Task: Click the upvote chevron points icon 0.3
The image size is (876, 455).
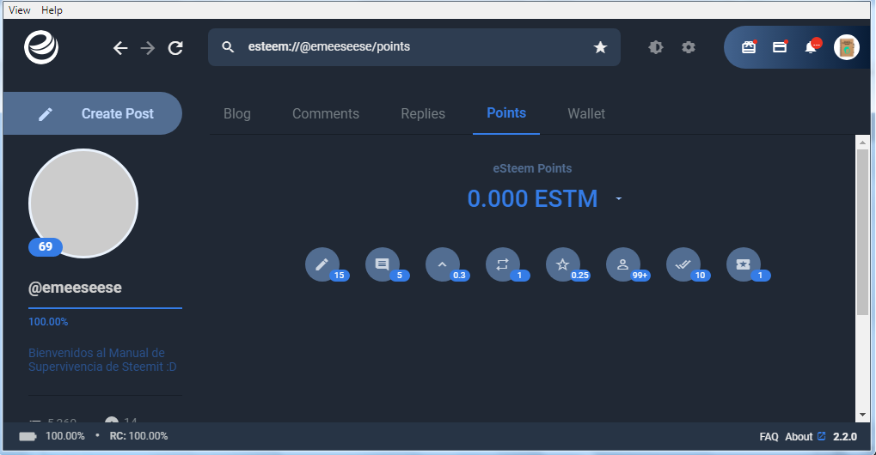Action: tap(443, 264)
